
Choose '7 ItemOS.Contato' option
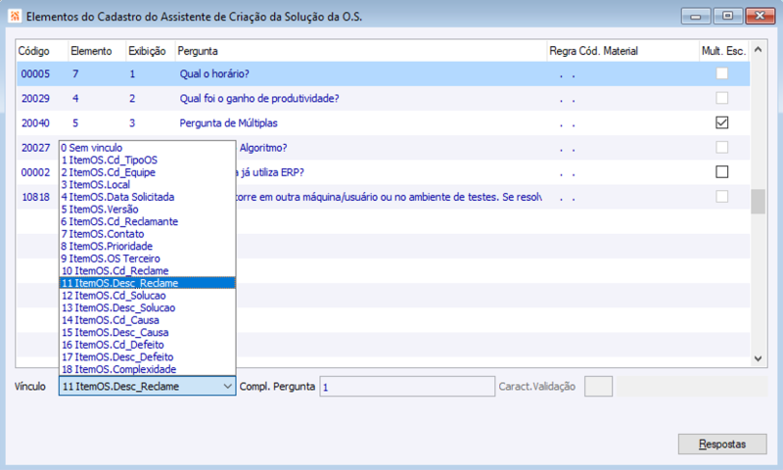click(147, 234)
